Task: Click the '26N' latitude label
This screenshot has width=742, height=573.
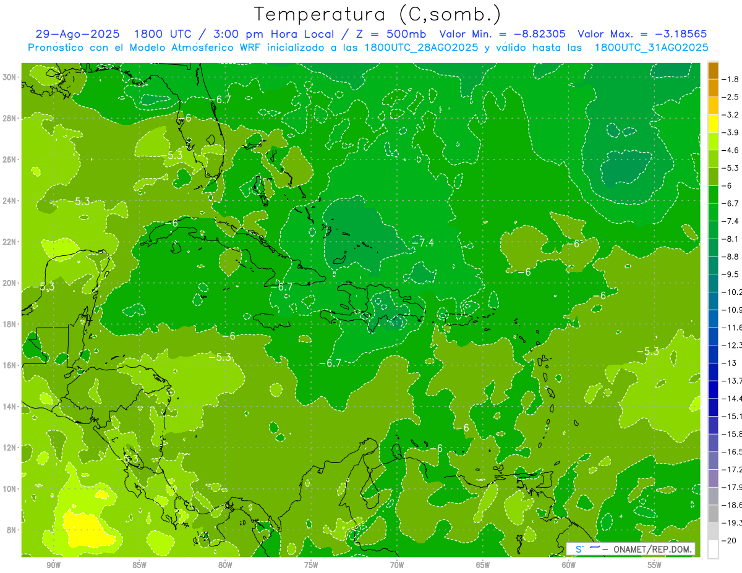Action: click(10, 159)
